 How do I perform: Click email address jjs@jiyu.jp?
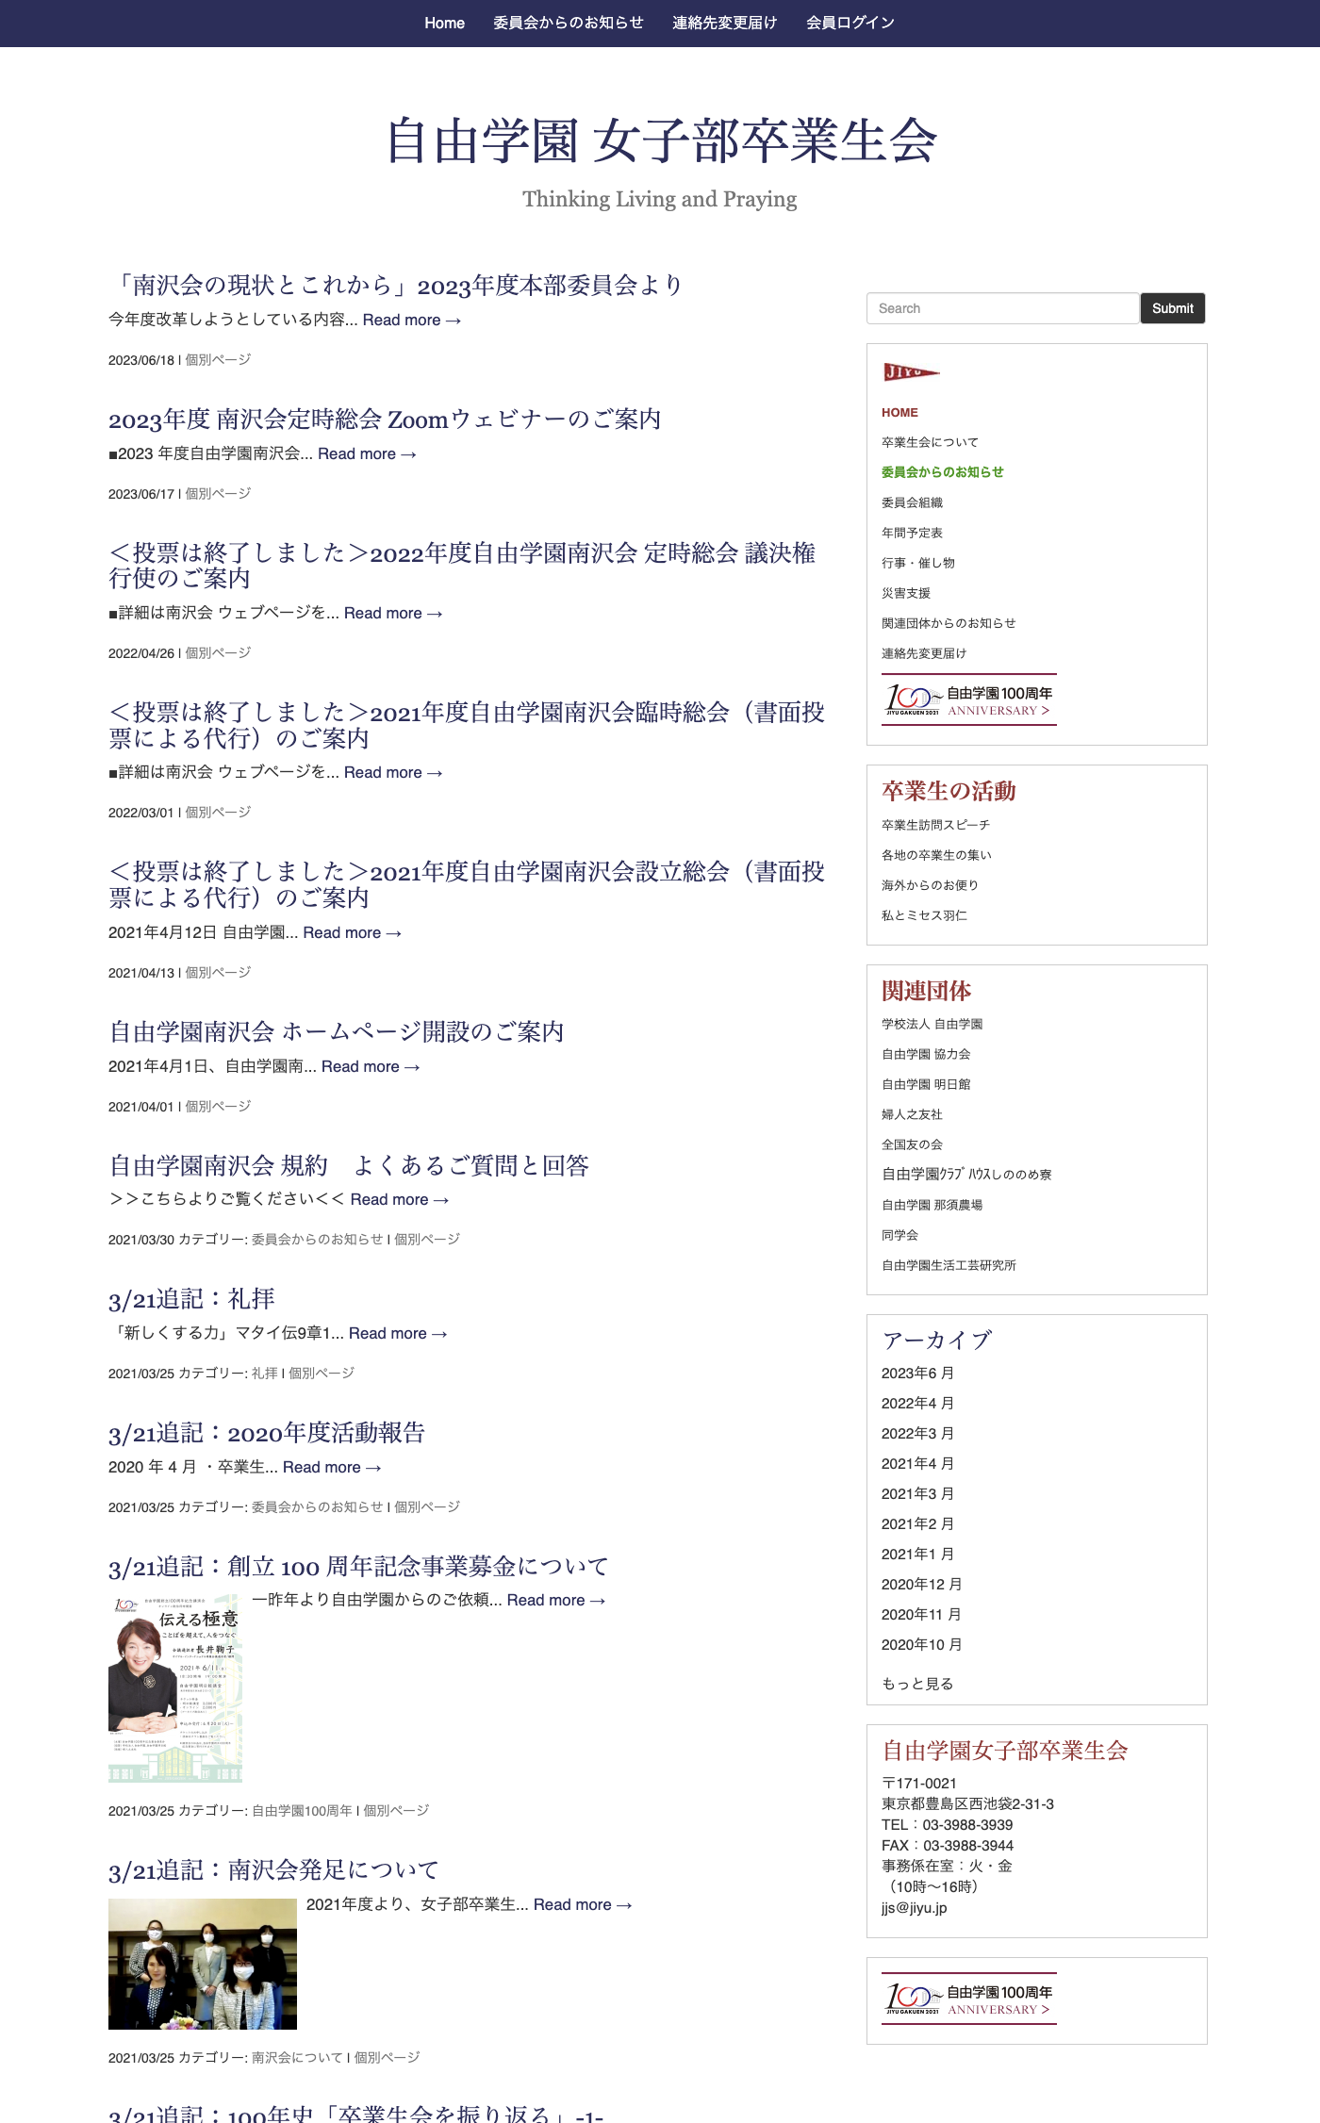point(914,1908)
